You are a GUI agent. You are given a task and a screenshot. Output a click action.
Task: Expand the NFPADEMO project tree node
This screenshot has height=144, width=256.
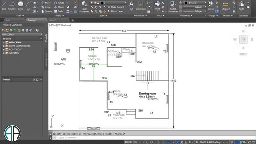pyautogui.click(x=4, y=42)
